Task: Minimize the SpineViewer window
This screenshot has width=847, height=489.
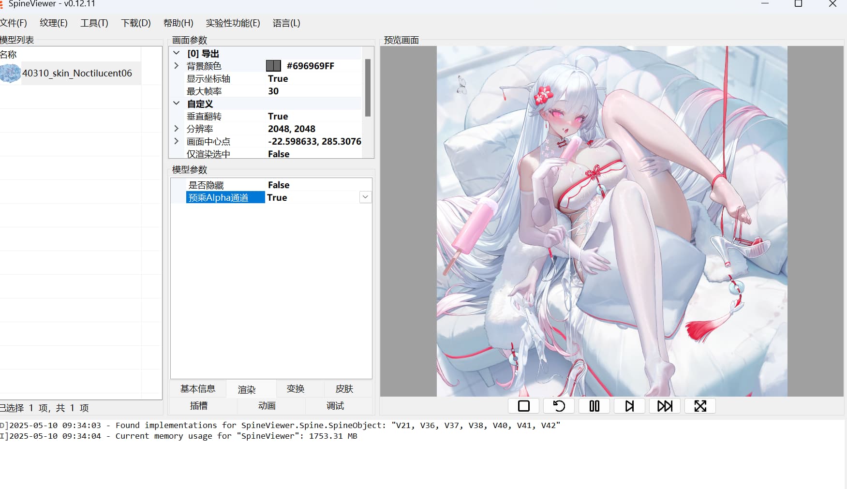Action: click(x=765, y=4)
